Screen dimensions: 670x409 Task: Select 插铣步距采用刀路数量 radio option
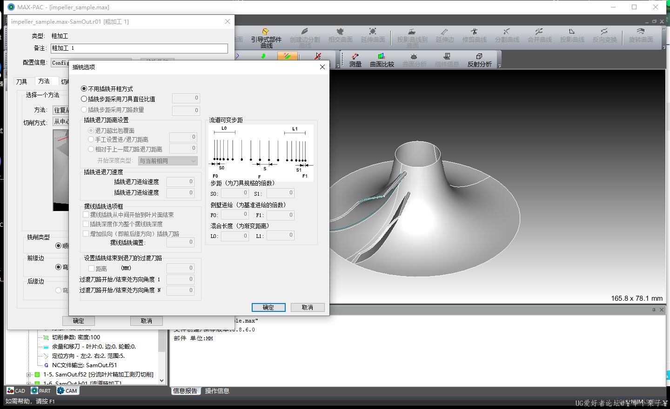[x=84, y=110]
